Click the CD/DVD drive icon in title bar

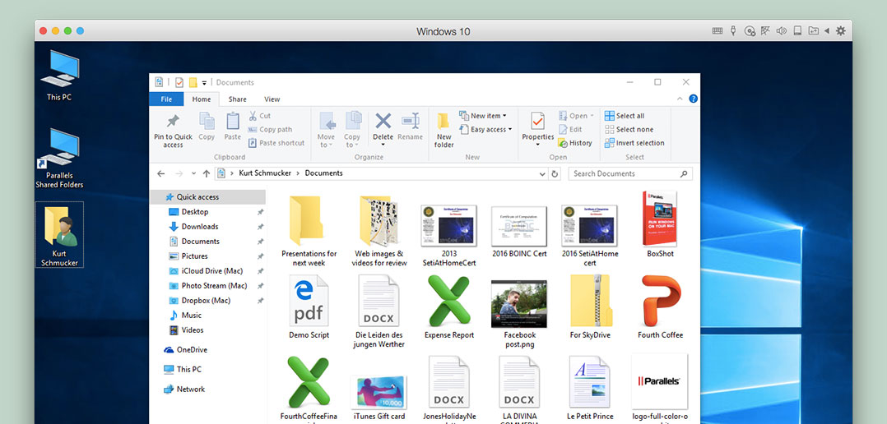(750, 31)
